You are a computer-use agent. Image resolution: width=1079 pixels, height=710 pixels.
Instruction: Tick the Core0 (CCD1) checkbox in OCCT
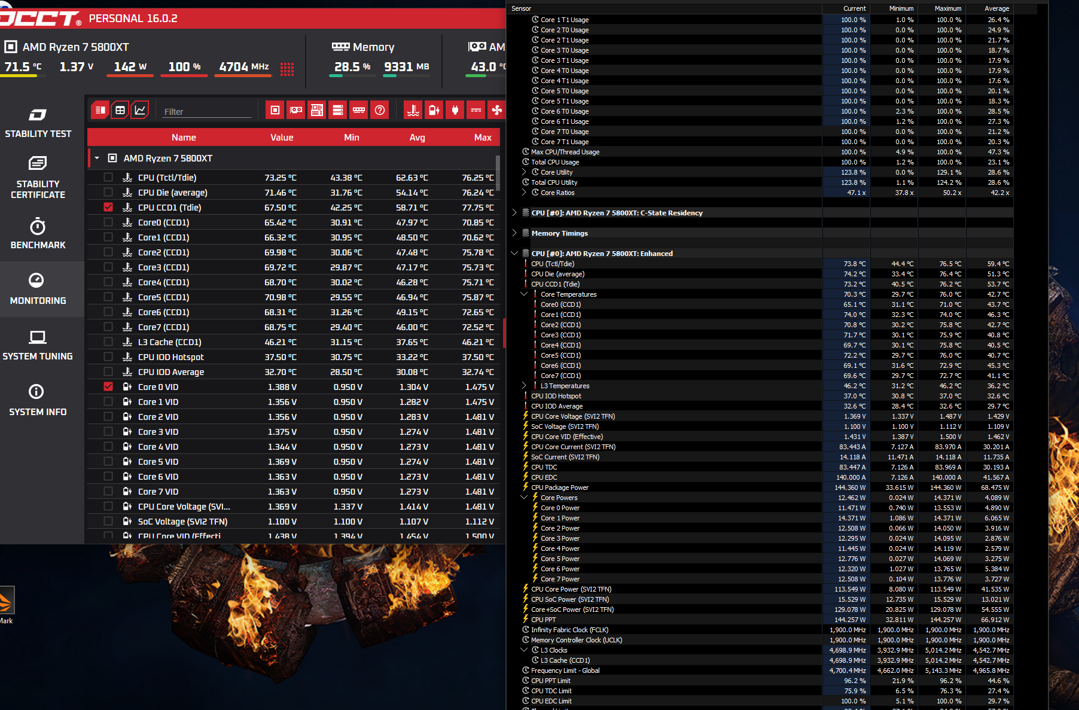click(x=108, y=223)
